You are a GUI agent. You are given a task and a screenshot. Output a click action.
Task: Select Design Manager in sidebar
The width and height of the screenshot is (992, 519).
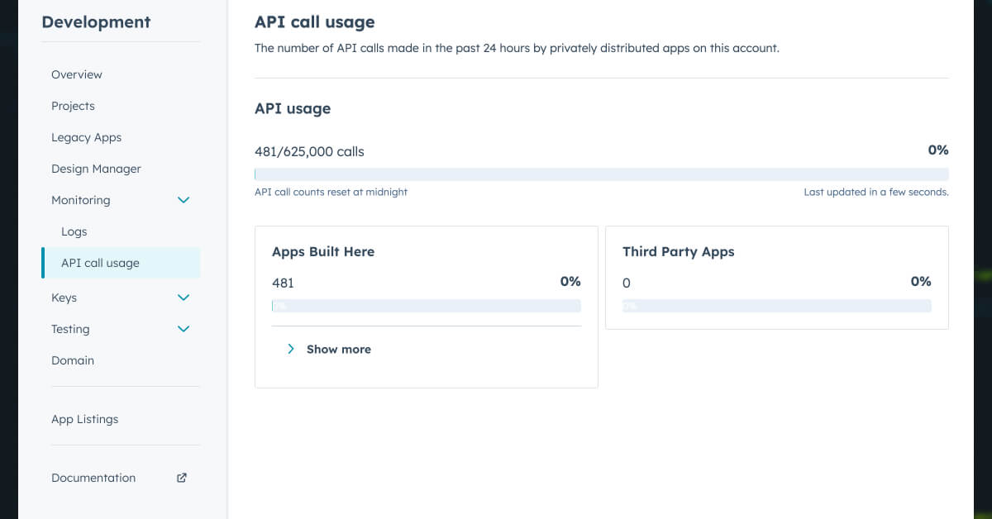96,169
